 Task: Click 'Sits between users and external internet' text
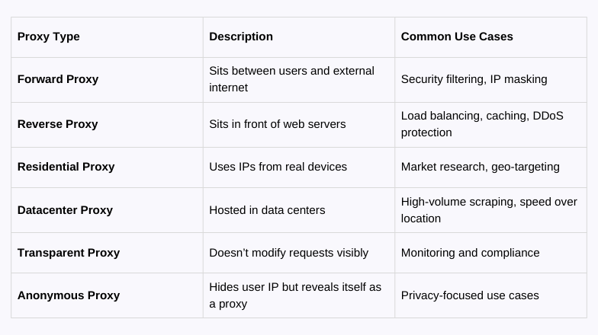point(291,79)
